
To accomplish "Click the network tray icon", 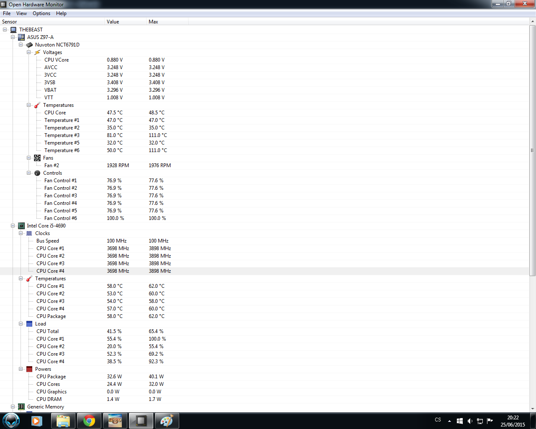I will coord(480,421).
